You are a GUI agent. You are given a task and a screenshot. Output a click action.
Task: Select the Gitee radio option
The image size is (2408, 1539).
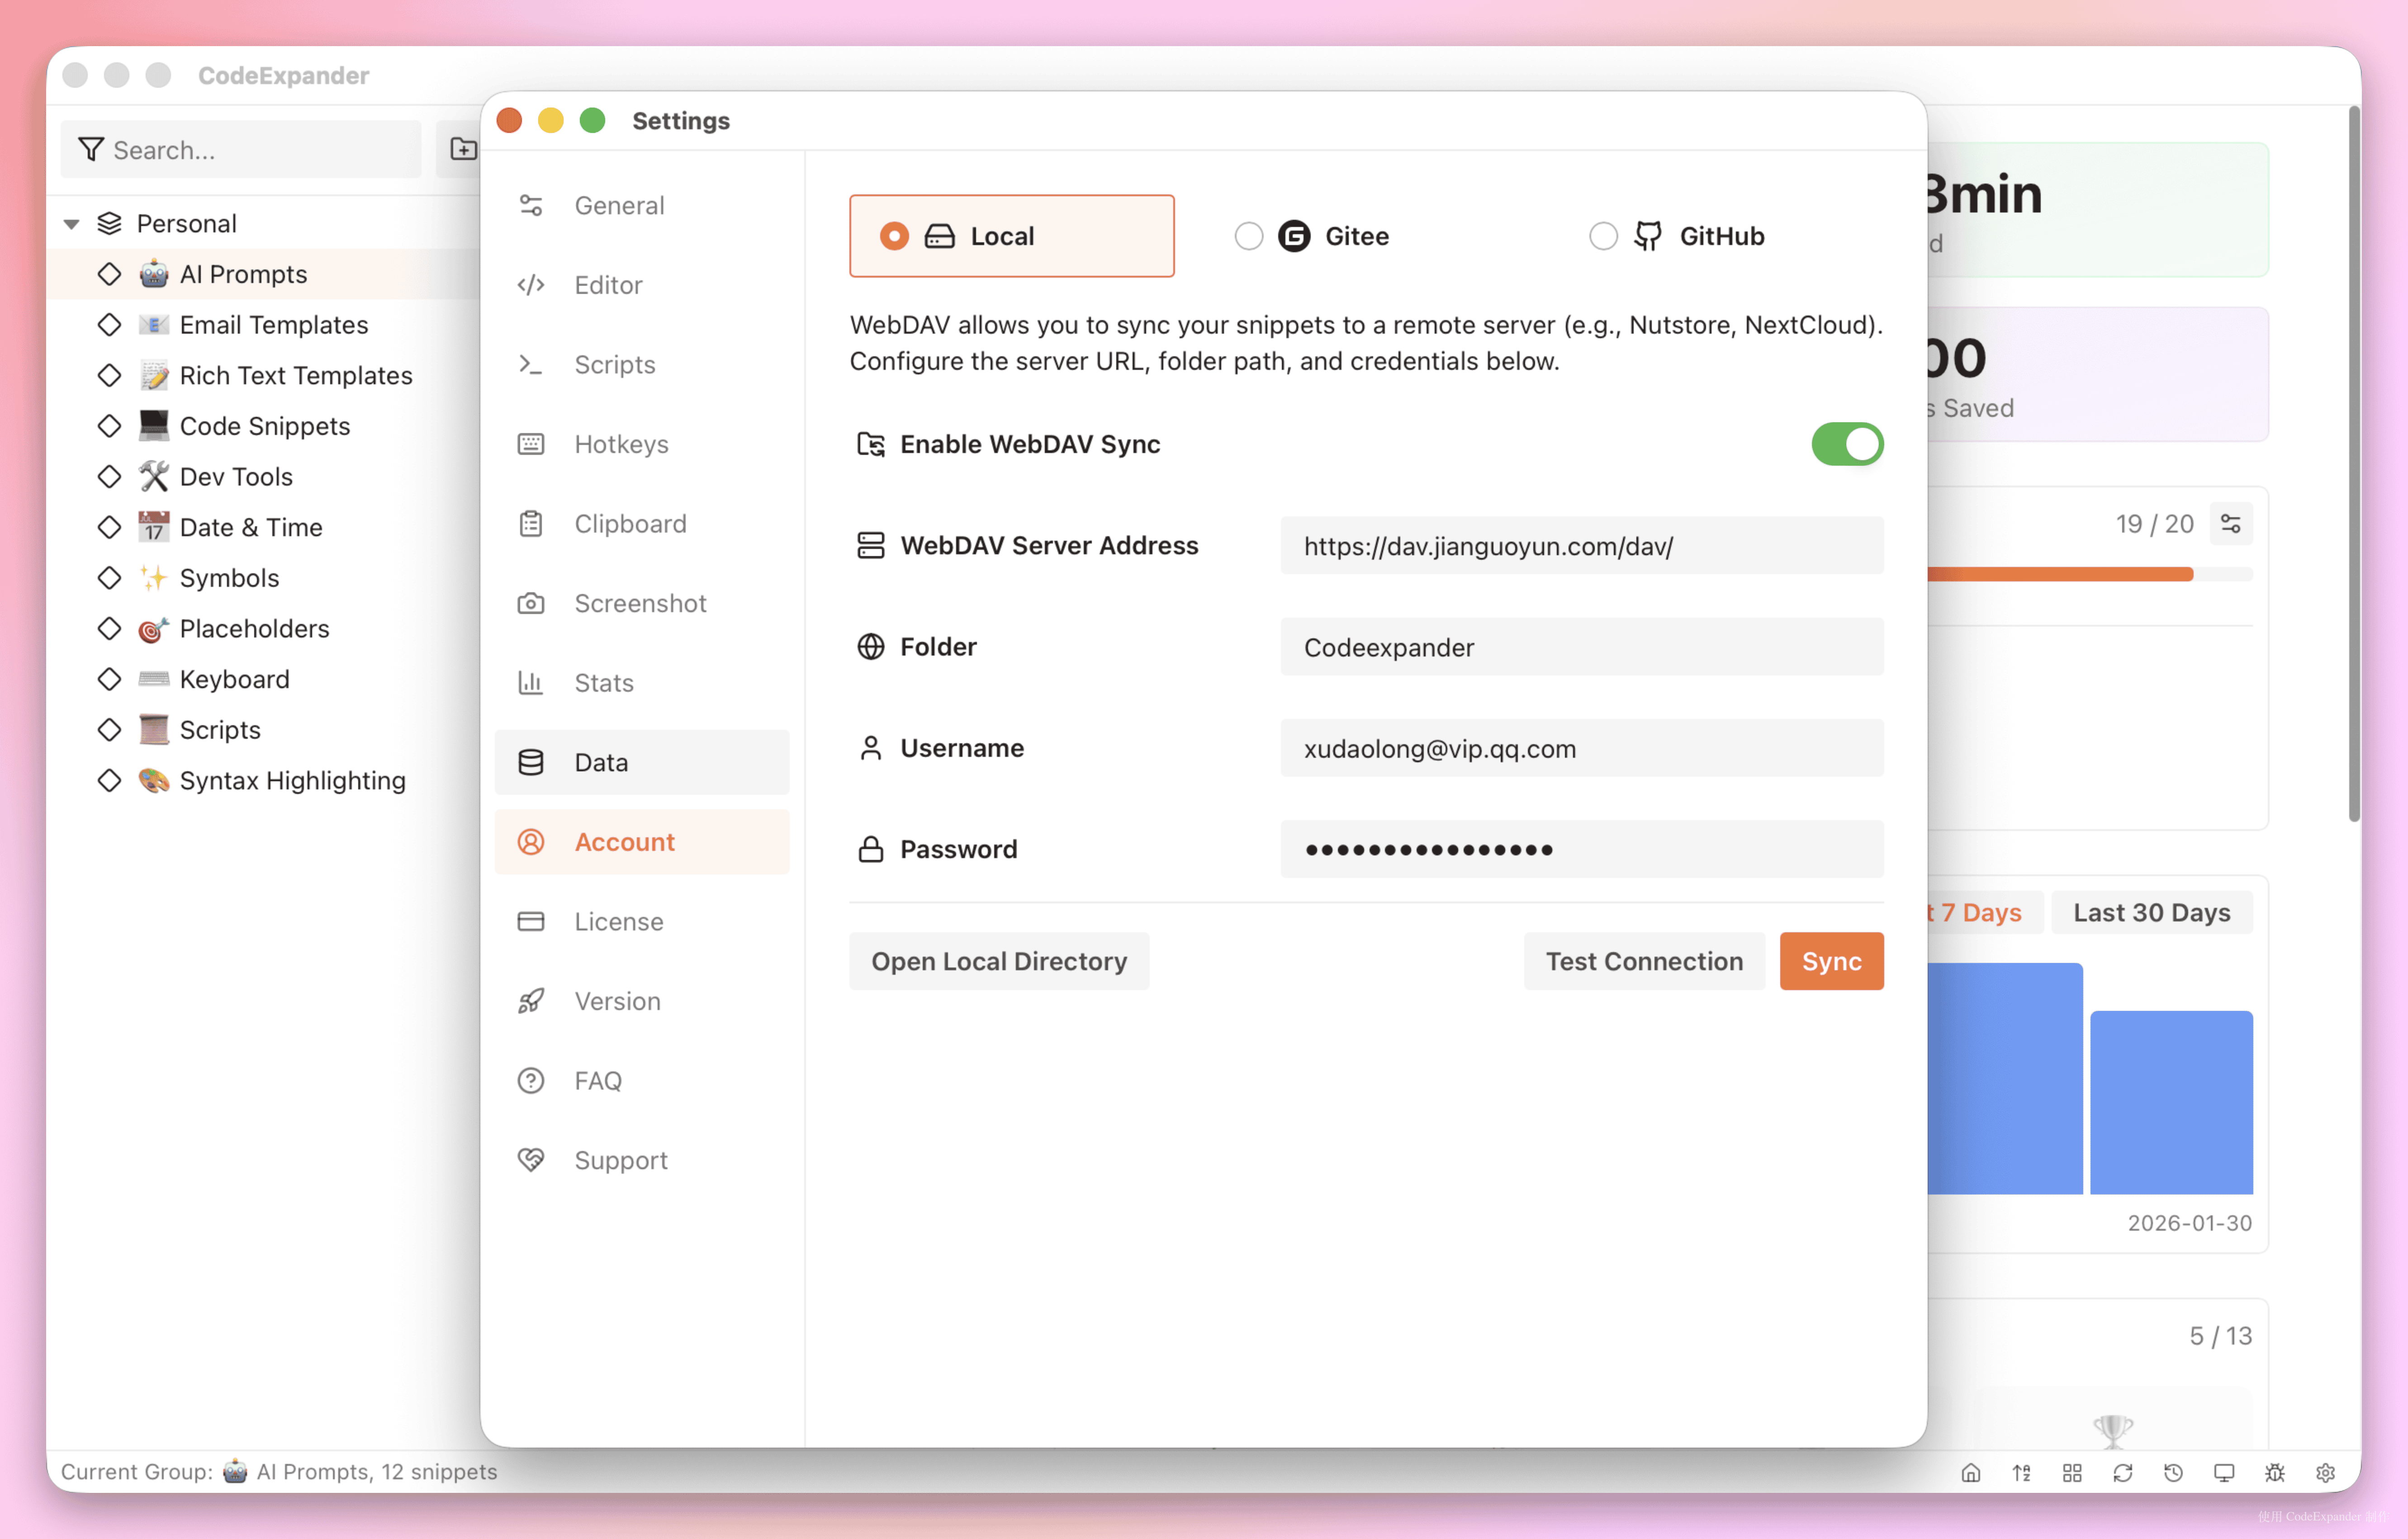(1249, 236)
